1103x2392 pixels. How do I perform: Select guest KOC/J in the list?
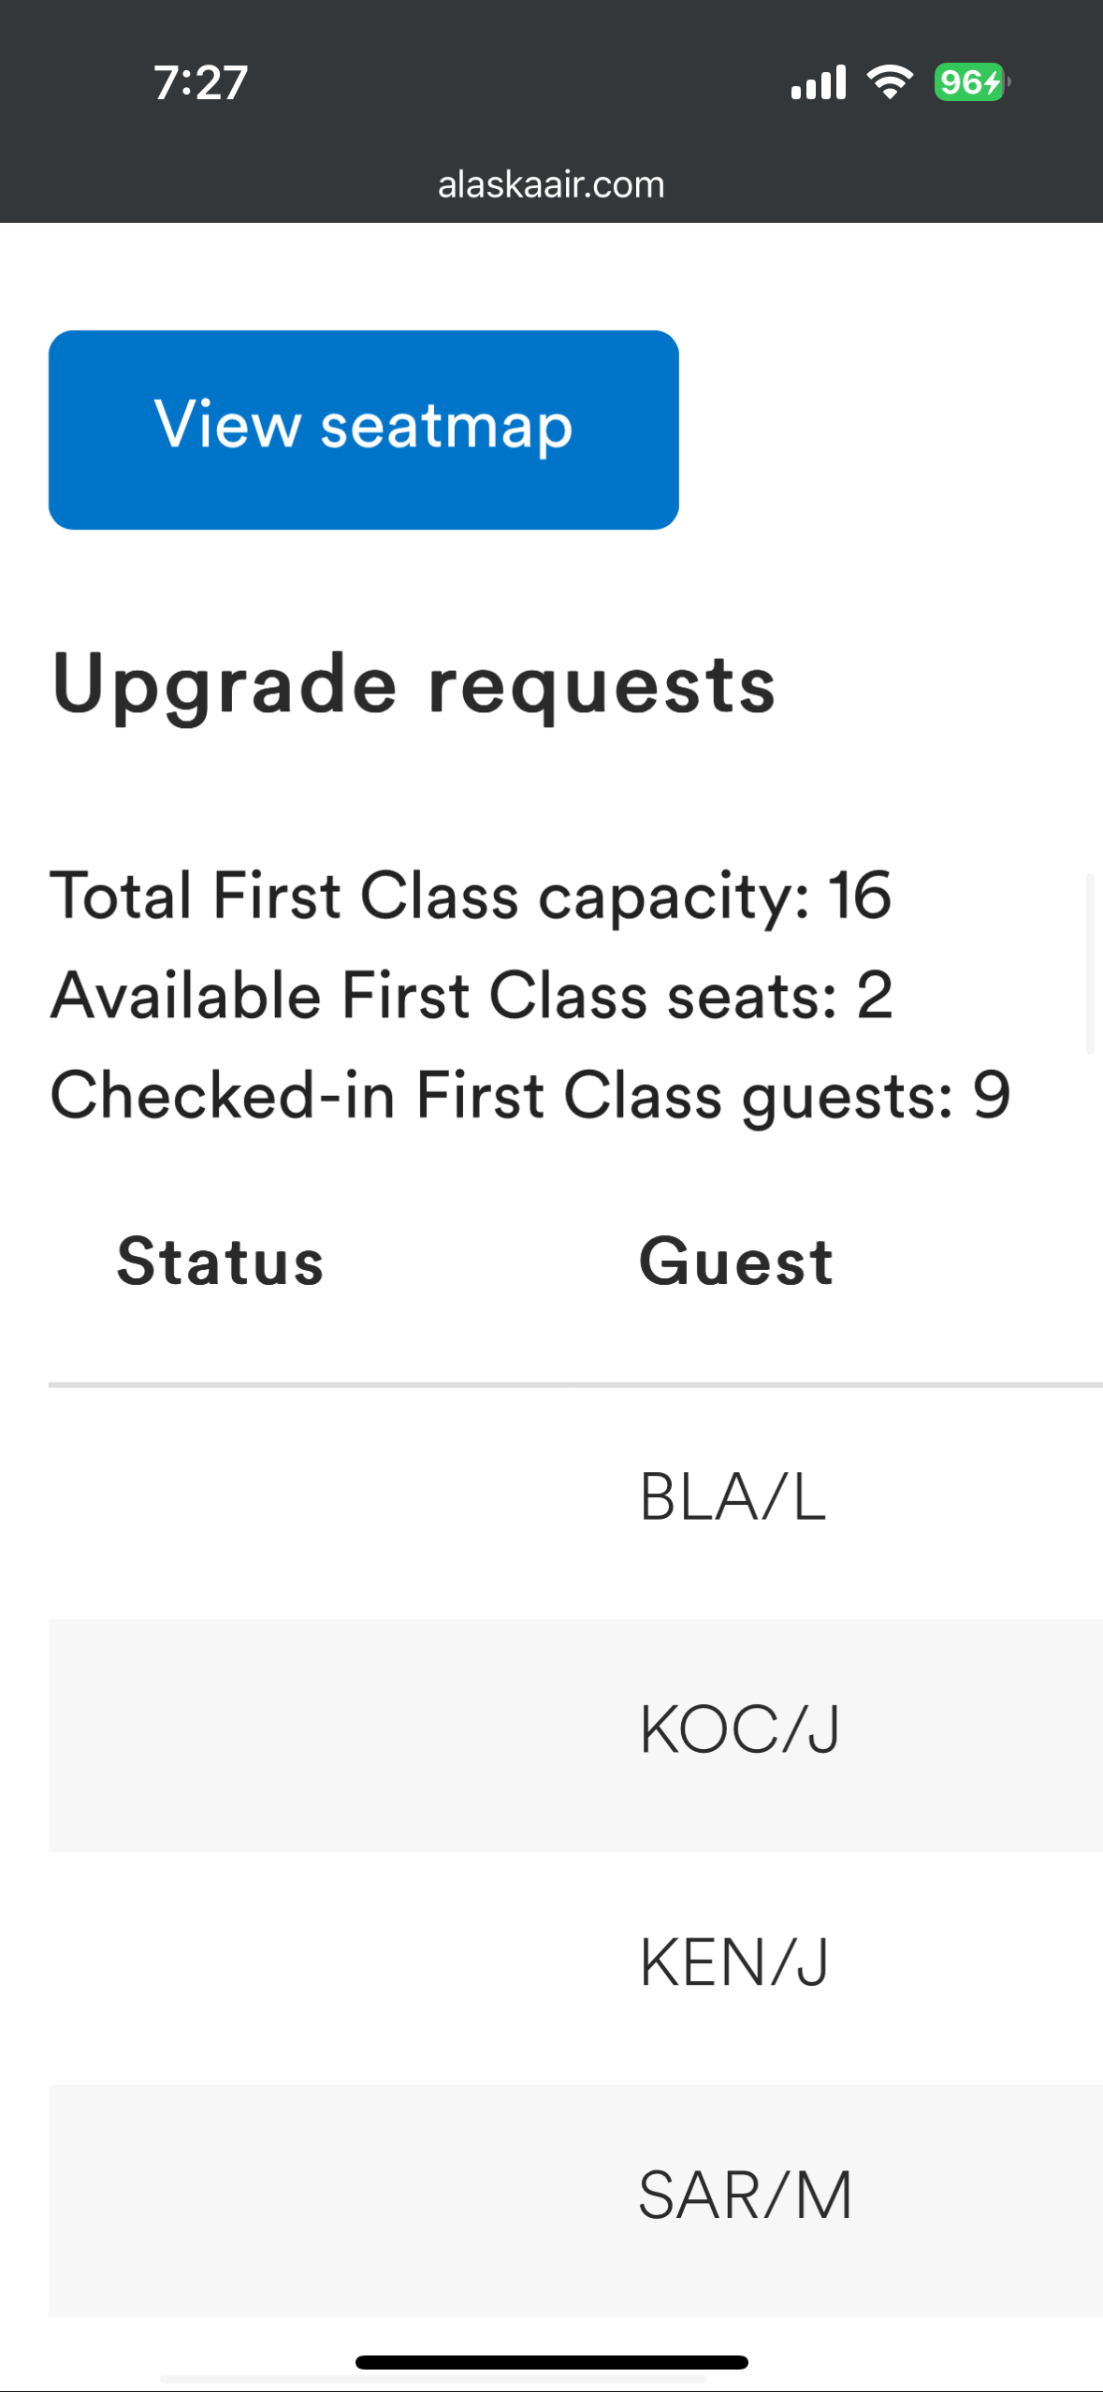[x=739, y=1729]
